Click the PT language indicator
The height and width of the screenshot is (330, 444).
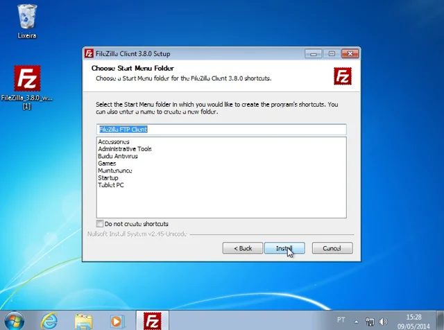[341, 320]
